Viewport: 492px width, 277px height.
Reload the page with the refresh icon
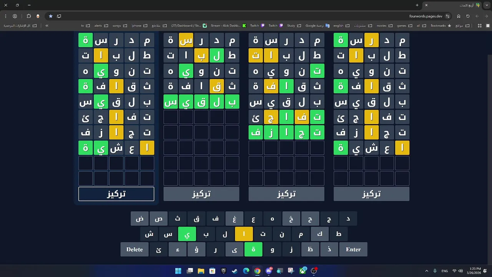pos(468,16)
